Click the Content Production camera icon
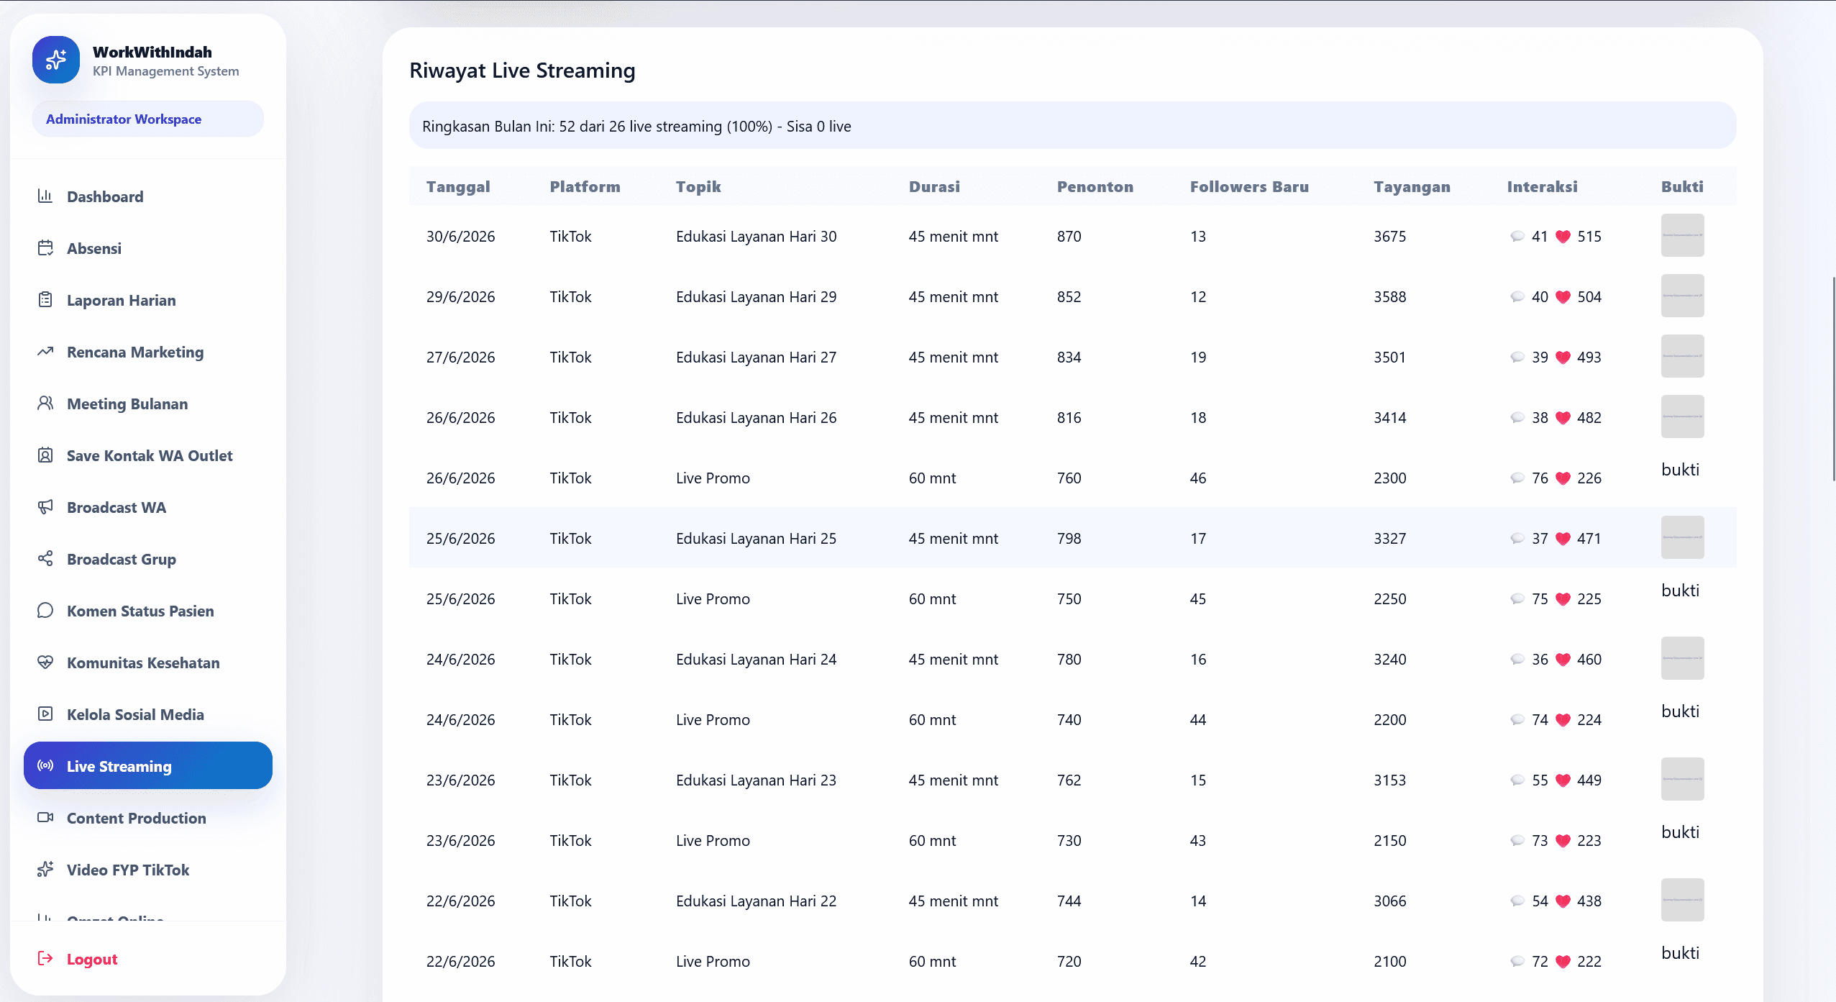 [x=45, y=818]
